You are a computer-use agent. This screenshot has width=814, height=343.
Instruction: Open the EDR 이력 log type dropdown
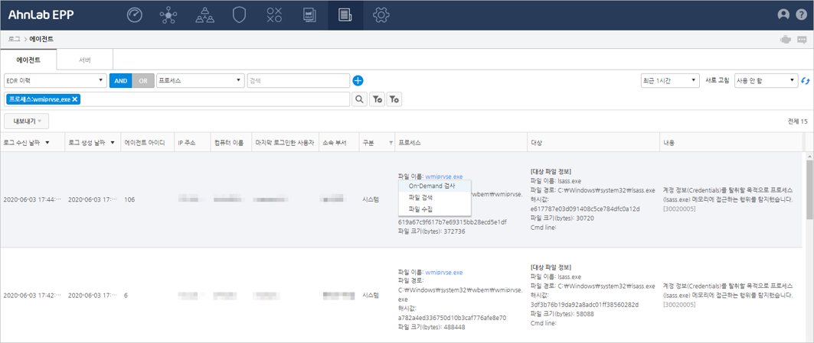coord(54,81)
